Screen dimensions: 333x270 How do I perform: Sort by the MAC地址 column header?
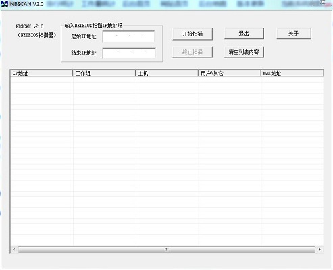tap(292, 73)
